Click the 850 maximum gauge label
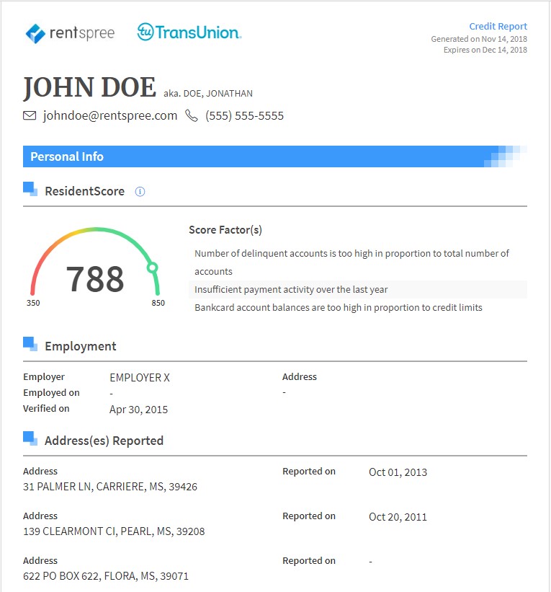The image size is (551, 592). click(x=158, y=303)
